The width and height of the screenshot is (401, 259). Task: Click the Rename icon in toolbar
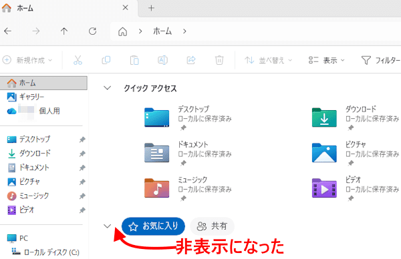click(162, 60)
